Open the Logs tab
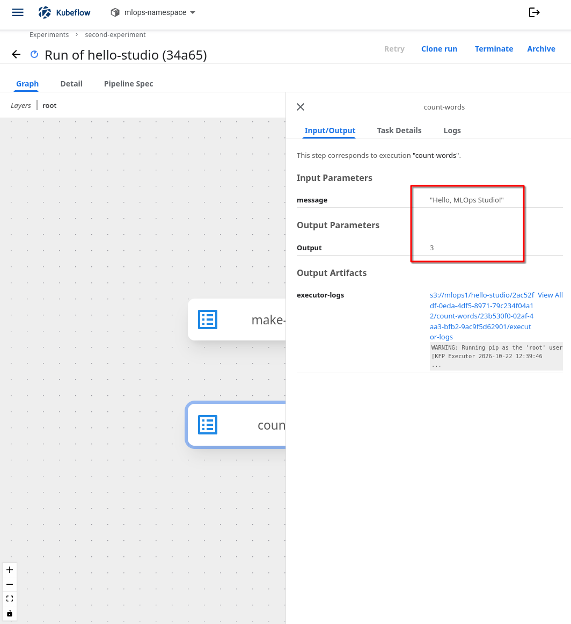This screenshot has height=624, width=571. coord(452,130)
